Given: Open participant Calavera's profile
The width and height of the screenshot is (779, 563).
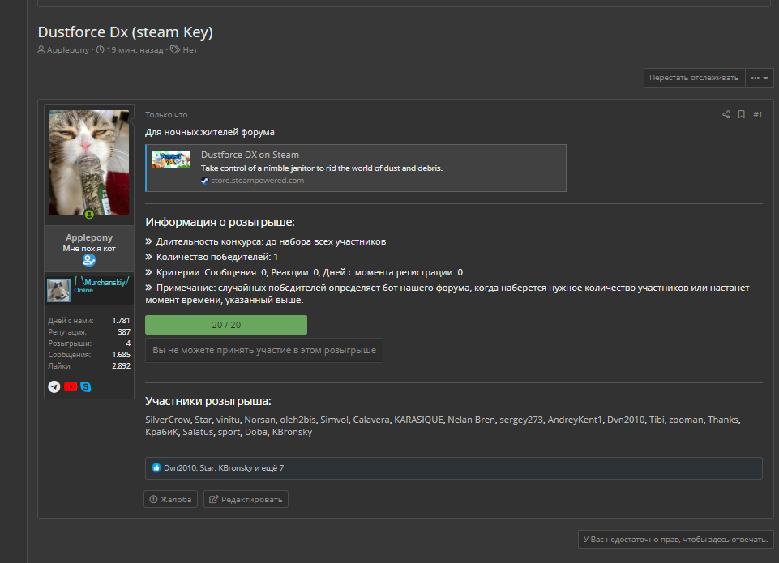Looking at the screenshot, I should pyautogui.click(x=371, y=420).
